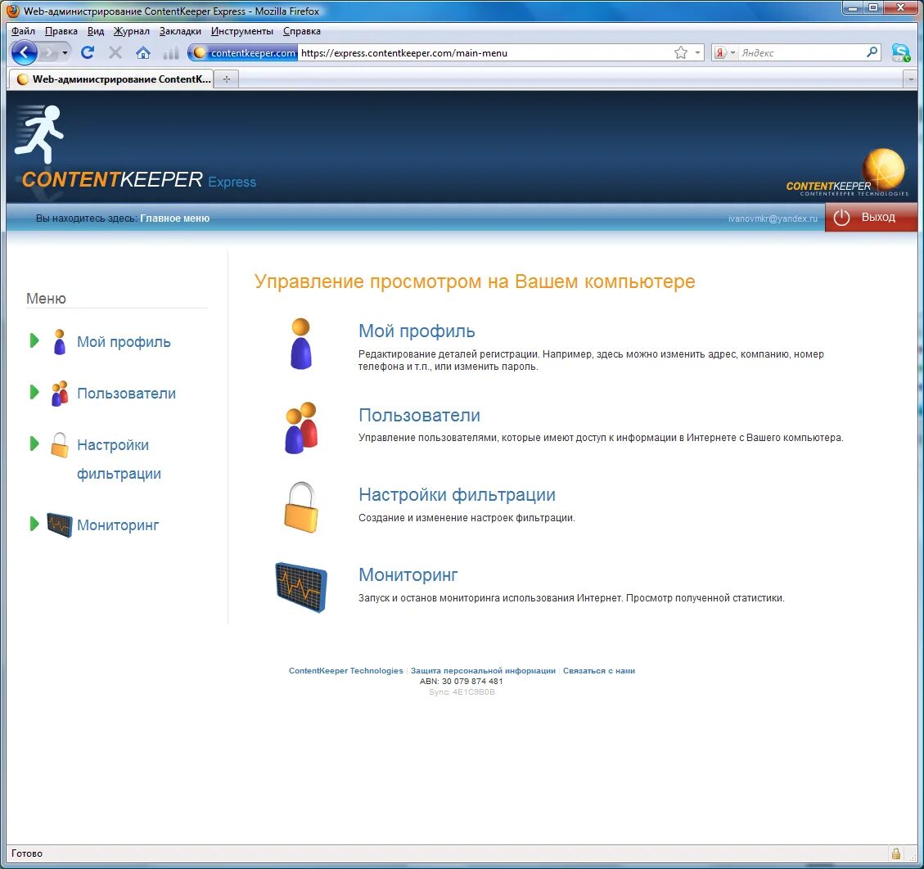This screenshot has height=869, width=924.
Task: Open the Мониторинг heading in main content
Action: click(x=408, y=574)
